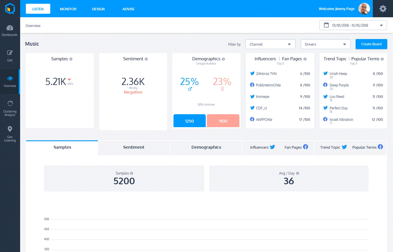Click the Create Board button
Screen dimensions: 393x252
click(x=371, y=44)
